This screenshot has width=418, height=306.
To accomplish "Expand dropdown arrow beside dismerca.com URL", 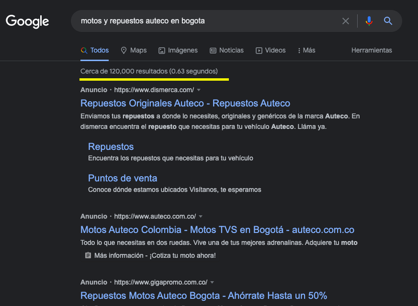I will pyautogui.click(x=199, y=90).
